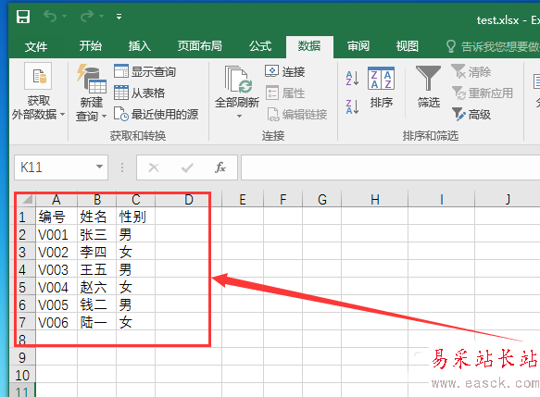Click cell containing 赵六

pyautogui.click(x=97, y=287)
